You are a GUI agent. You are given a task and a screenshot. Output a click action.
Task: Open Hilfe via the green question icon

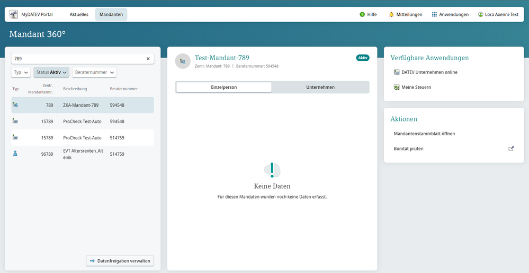pos(362,14)
